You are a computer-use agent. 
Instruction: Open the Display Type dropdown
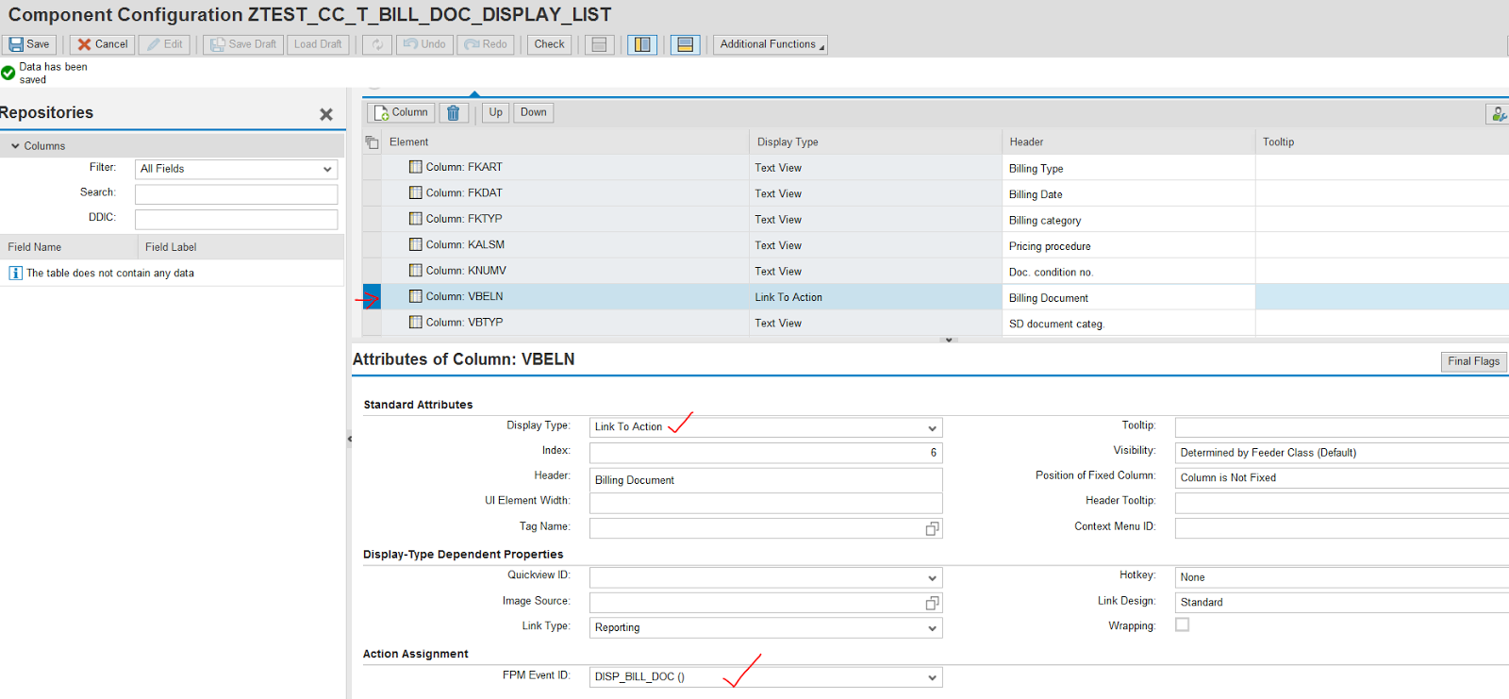pos(932,428)
